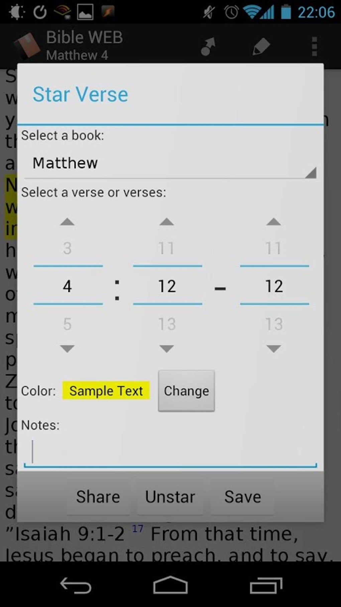This screenshot has height=607, width=341.
Task: Open the Matthew book dropdown
Action: pyautogui.click(x=170, y=164)
